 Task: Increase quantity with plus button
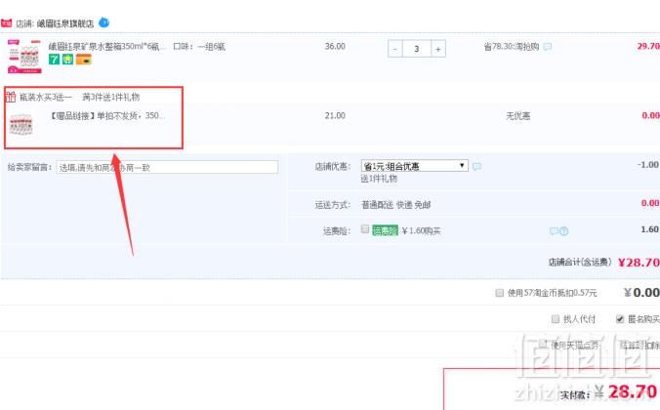438,49
